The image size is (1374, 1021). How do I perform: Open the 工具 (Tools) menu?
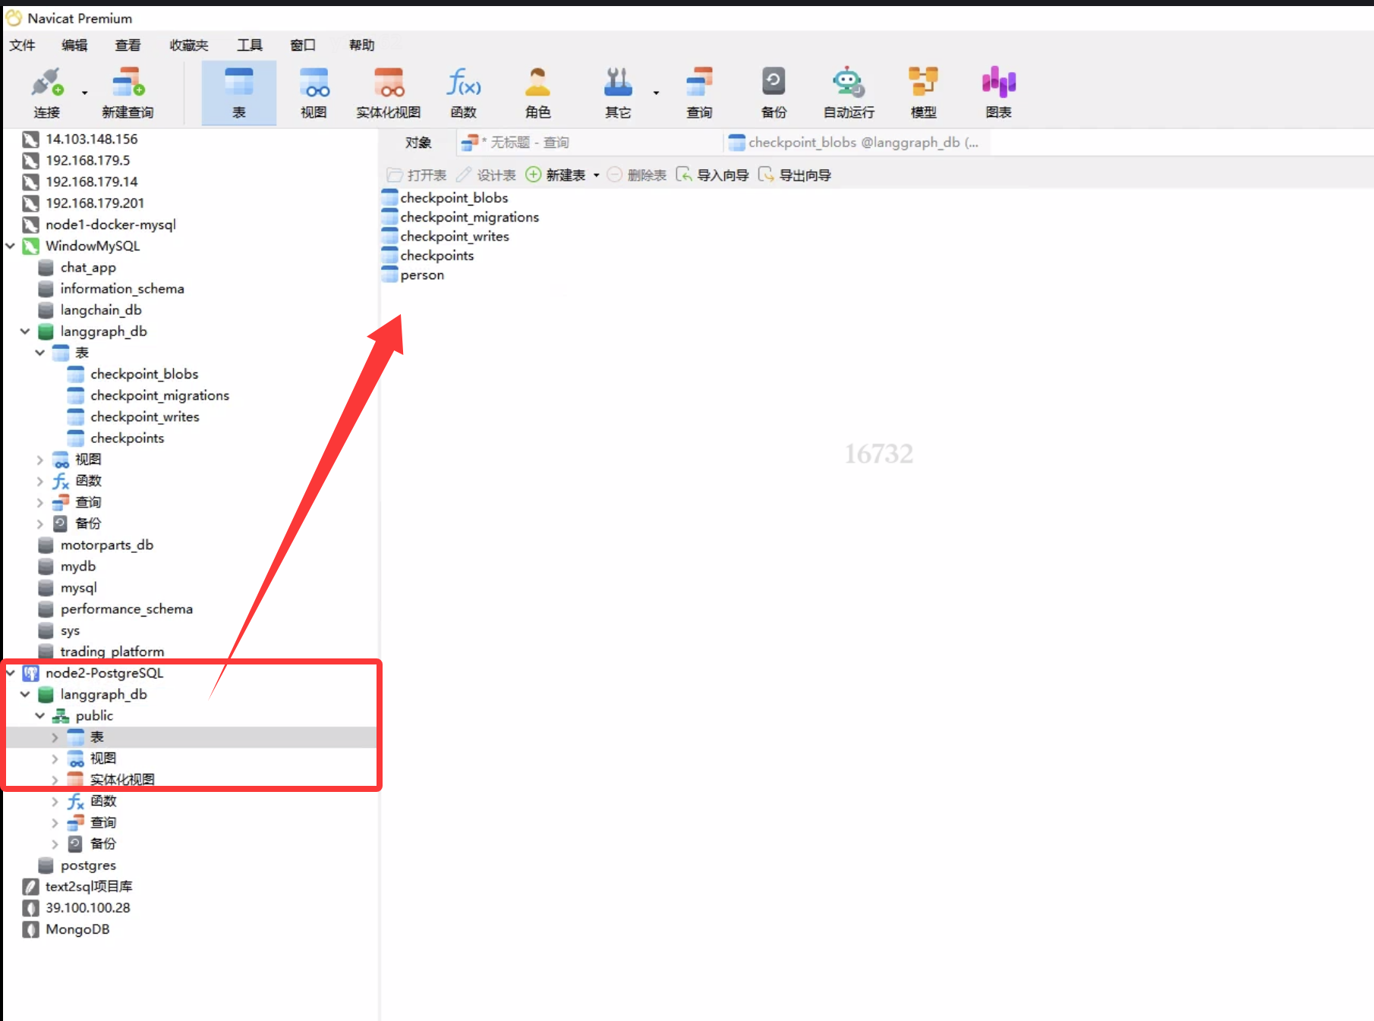click(250, 46)
